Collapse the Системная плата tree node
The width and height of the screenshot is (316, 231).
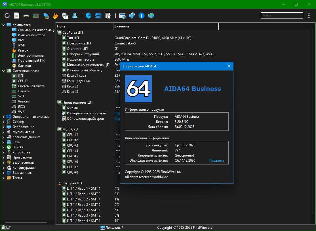(3, 71)
